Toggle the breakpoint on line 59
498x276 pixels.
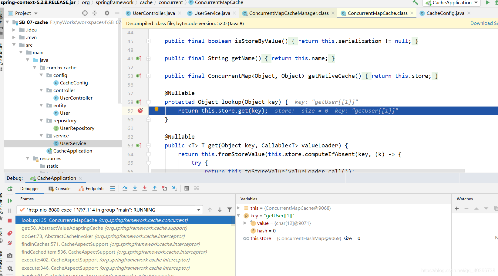(x=140, y=111)
